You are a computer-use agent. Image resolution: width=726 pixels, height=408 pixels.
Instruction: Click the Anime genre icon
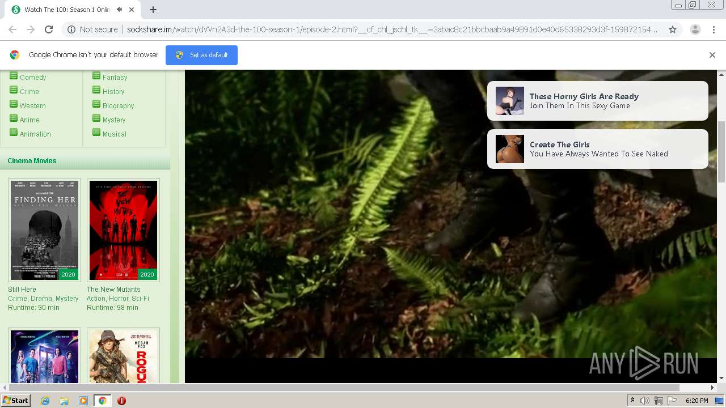(14, 118)
